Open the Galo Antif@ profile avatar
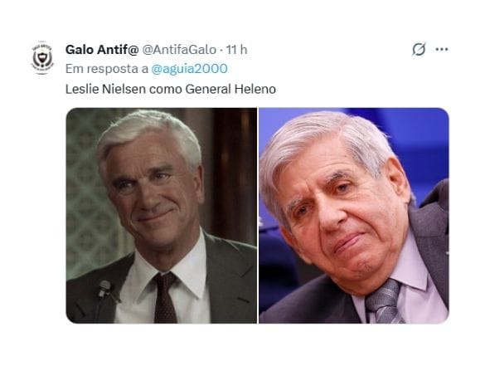This screenshot has height=366, width=485. click(x=42, y=58)
